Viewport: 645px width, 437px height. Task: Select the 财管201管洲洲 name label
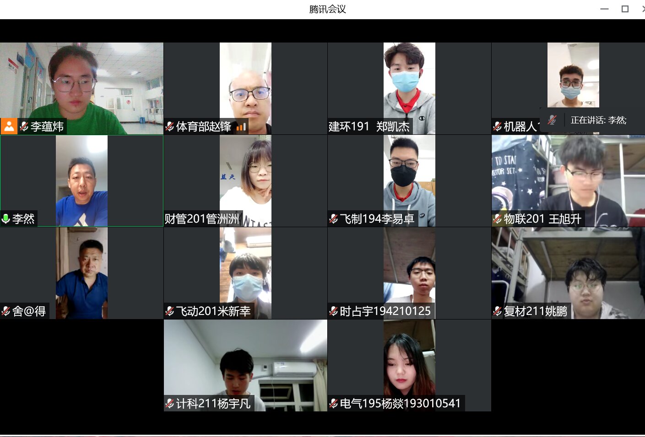[x=202, y=219]
